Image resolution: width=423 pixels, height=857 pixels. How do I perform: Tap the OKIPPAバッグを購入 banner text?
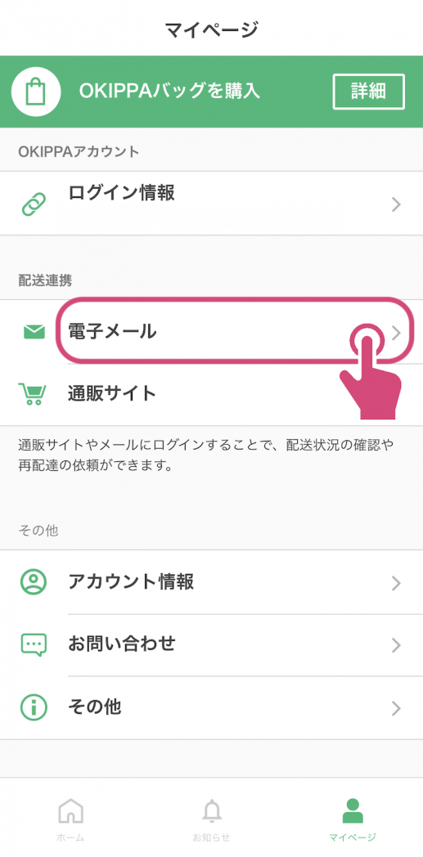pyautogui.click(x=169, y=92)
